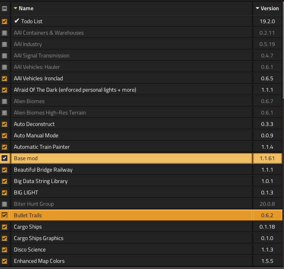
Task: Select 'Biter Hunt Group' mod name
Action: 34,204
